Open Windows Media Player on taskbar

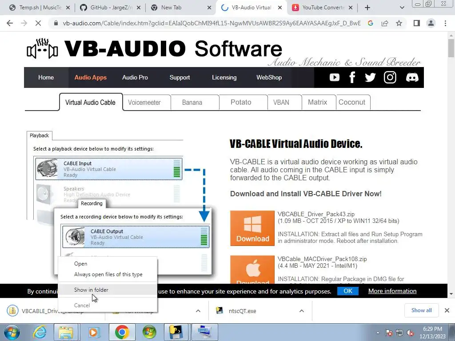pos(93,332)
